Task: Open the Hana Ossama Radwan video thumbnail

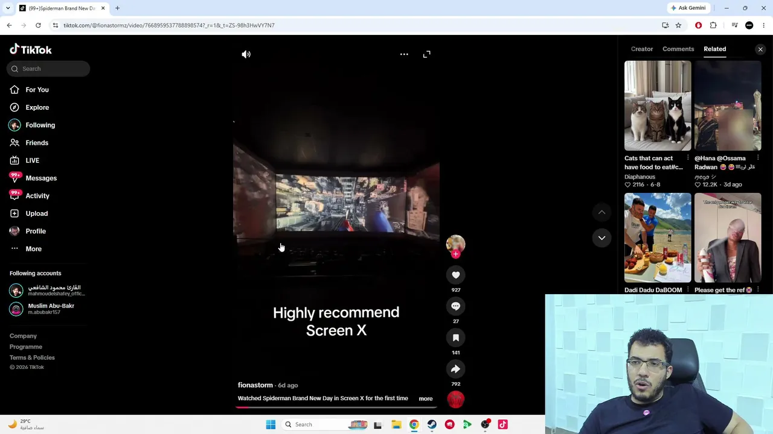Action: pyautogui.click(x=728, y=105)
